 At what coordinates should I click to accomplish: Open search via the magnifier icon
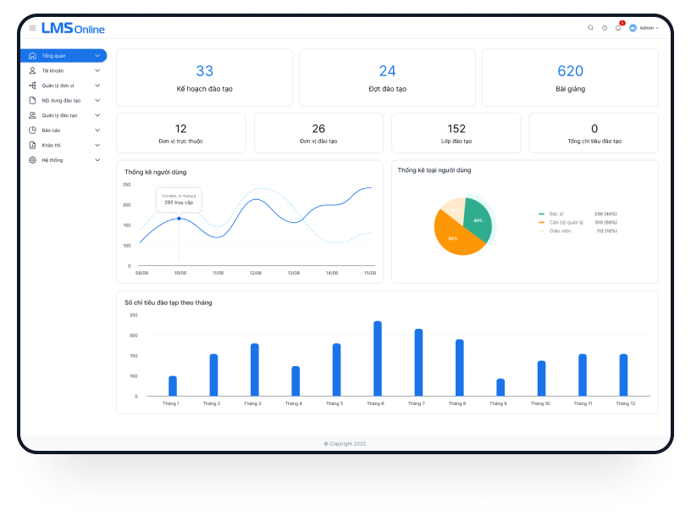coord(591,28)
